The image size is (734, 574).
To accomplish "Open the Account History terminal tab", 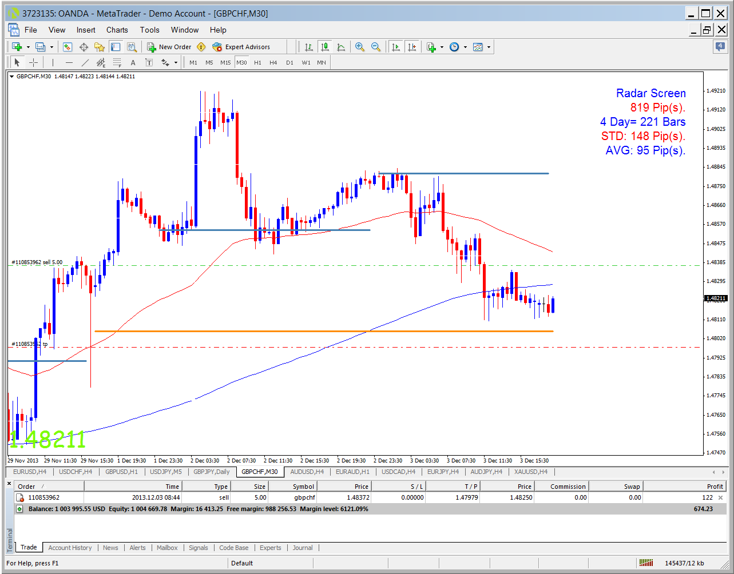I will [x=70, y=548].
